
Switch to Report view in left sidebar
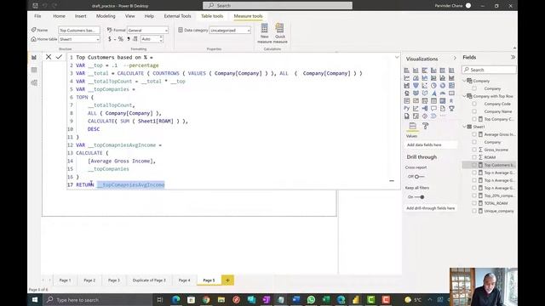34,57
